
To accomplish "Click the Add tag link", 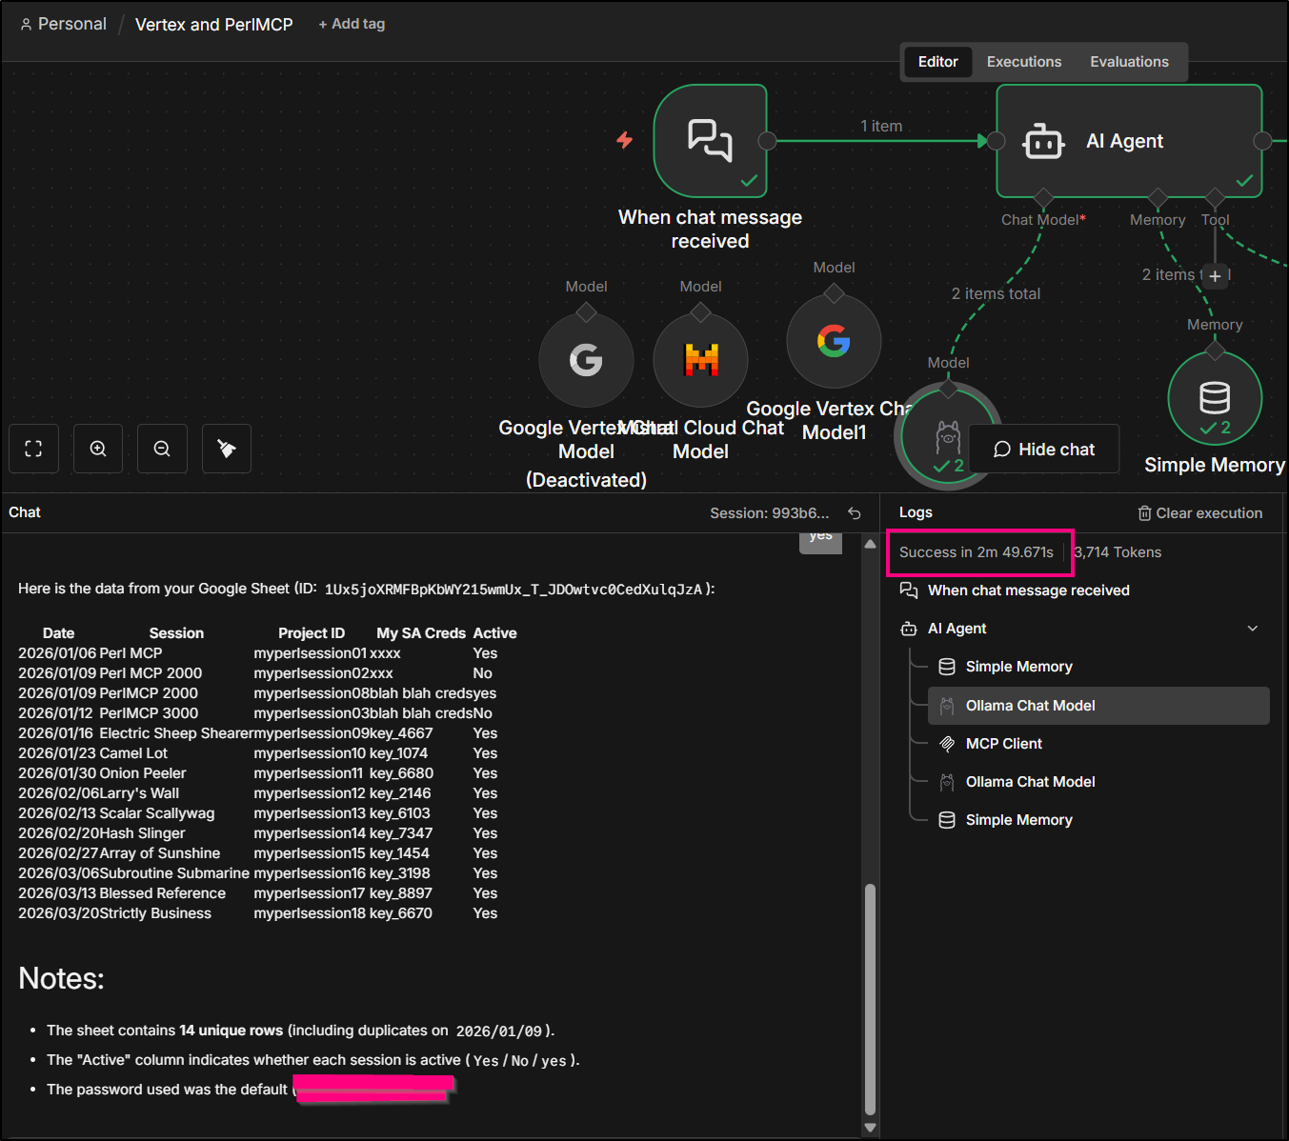I will click(x=352, y=24).
